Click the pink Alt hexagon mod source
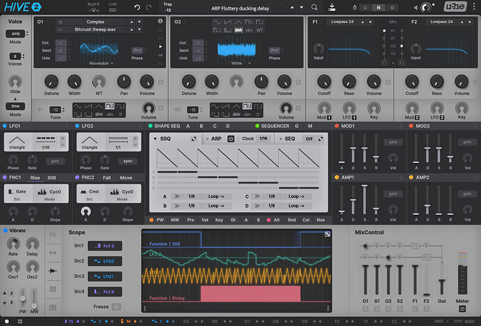 [x=268, y=220]
